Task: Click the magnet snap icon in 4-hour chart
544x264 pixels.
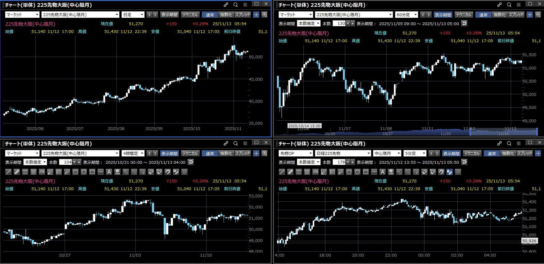Action: tap(167, 172)
